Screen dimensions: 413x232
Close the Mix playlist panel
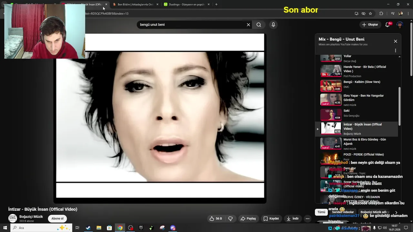[396, 41]
